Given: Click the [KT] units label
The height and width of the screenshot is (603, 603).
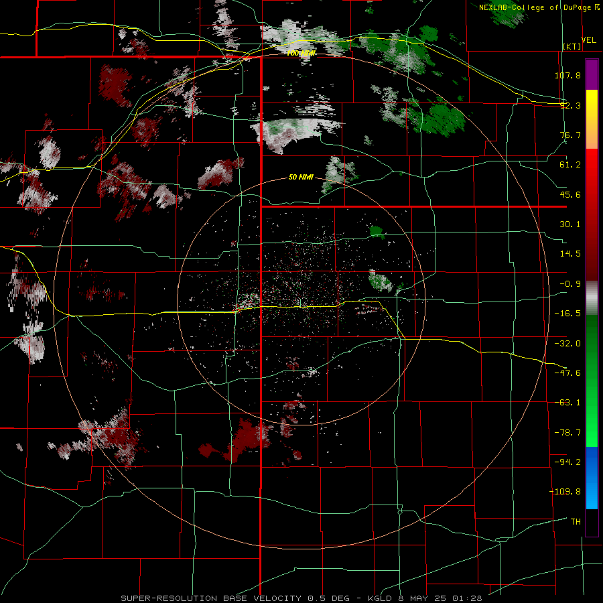Looking at the screenshot, I should 572,46.
